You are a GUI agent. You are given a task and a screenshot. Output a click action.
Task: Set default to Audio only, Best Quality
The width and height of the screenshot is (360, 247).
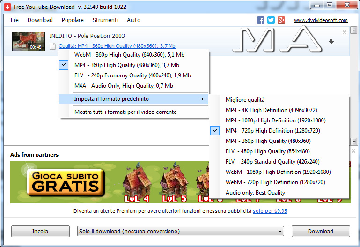[x=279, y=193]
